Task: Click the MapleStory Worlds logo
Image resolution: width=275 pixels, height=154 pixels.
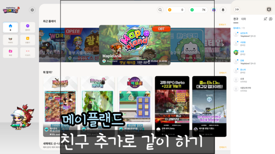Action: point(11,10)
